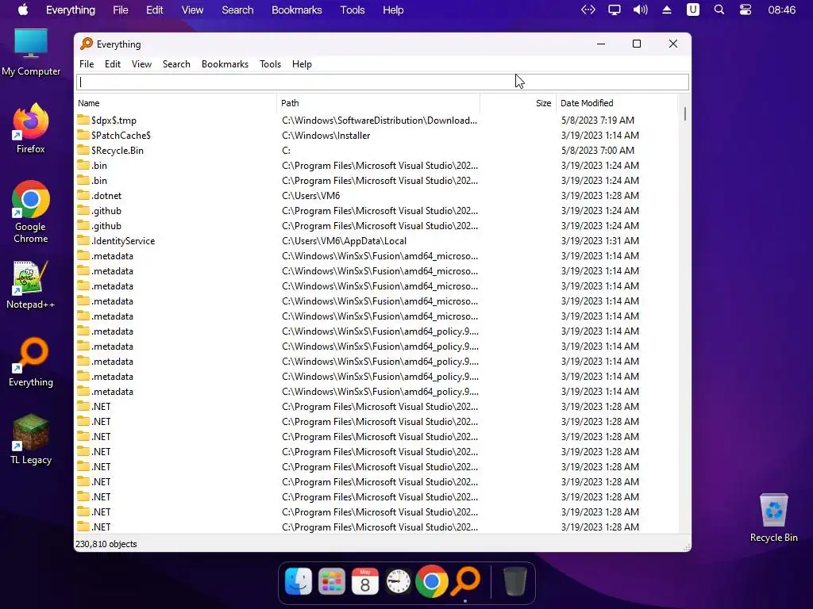Open the Search menu in Everything window

(176, 64)
